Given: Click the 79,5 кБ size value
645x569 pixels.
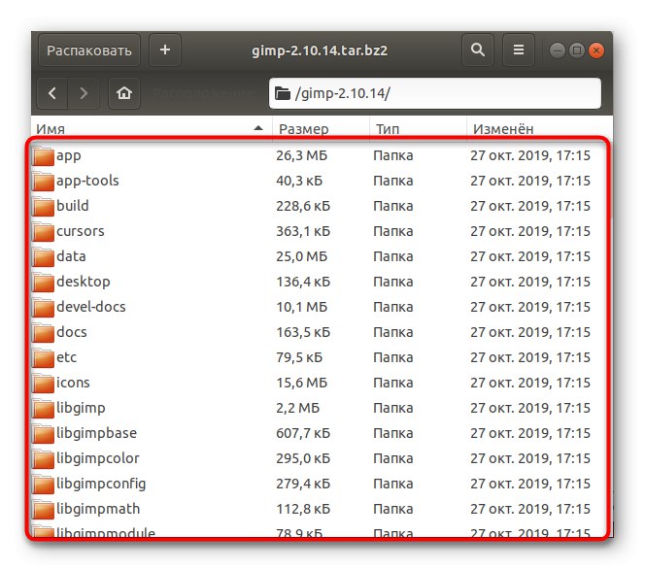Looking at the screenshot, I should click(x=299, y=357).
